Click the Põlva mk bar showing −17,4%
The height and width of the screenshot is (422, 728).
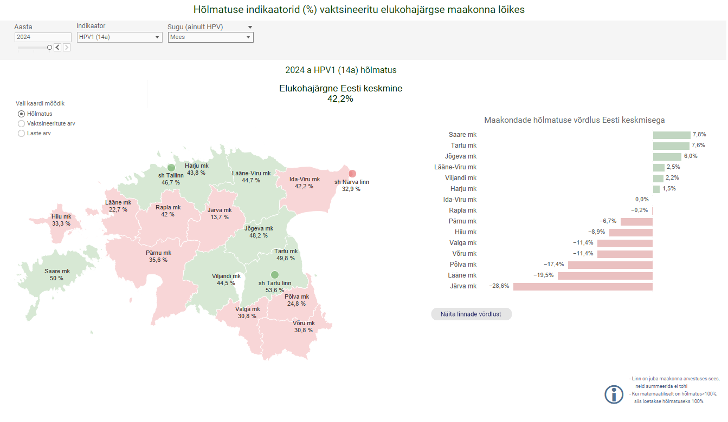[x=610, y=265]
